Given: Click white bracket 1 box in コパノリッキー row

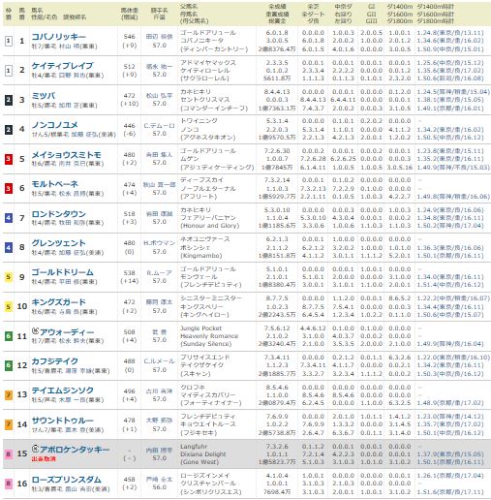Looking at the screenshot, I should coord(9,41).
